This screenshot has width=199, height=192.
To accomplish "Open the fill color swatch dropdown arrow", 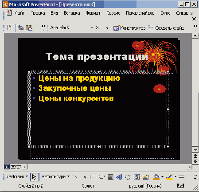I will (x=162, y=176).
